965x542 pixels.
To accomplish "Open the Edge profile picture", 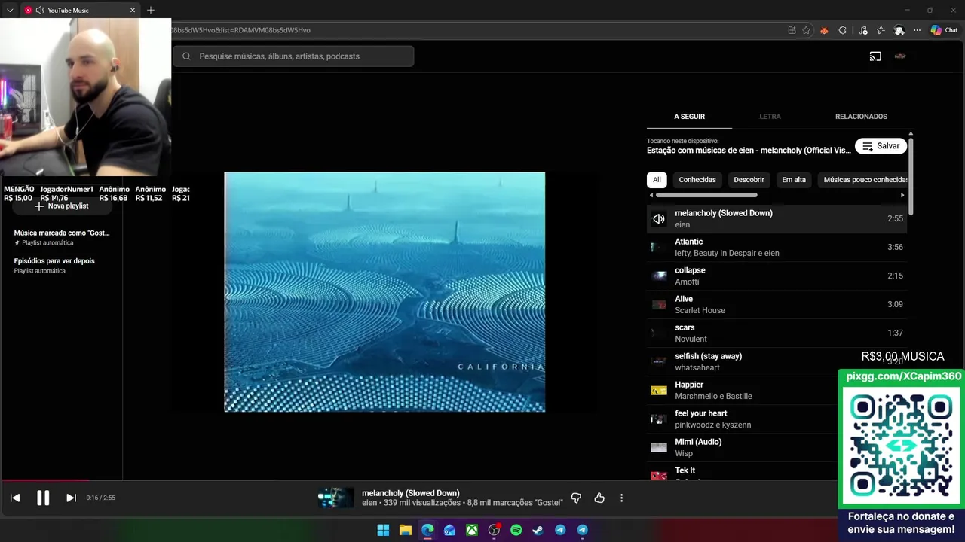I will (x=899, y=30).
